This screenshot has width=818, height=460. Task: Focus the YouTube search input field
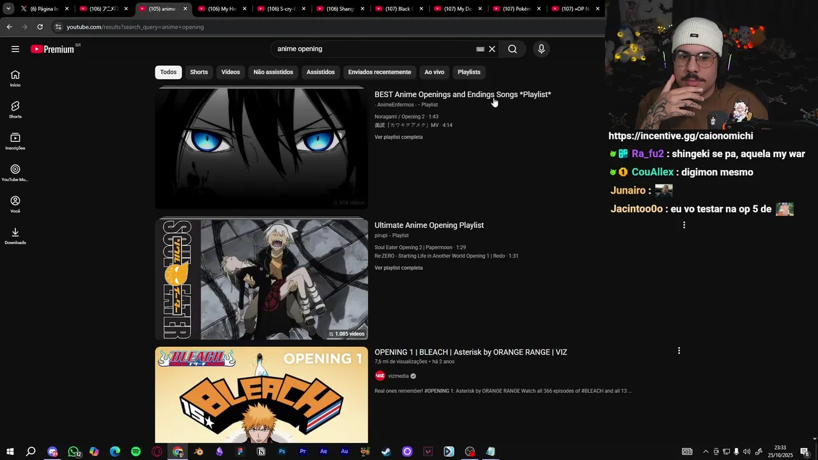374,49
